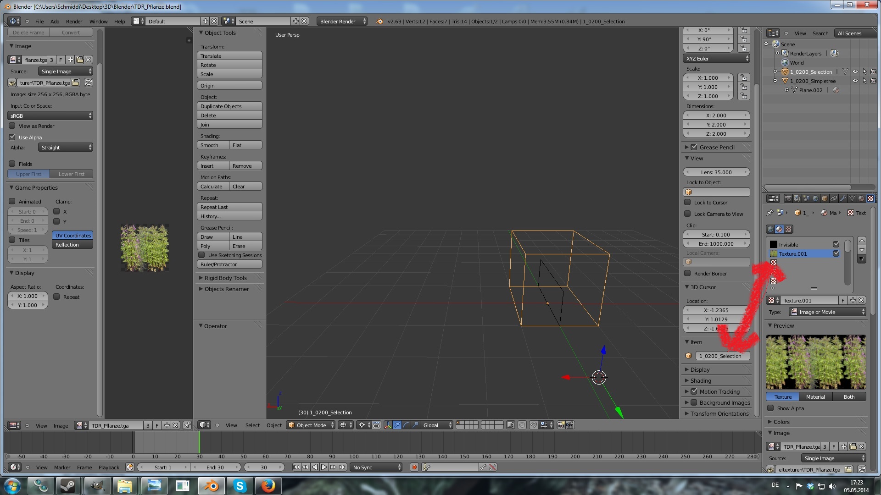Switch to Render camera properties tab
Viewport: 881px width, 495px height.
(788, 198)
